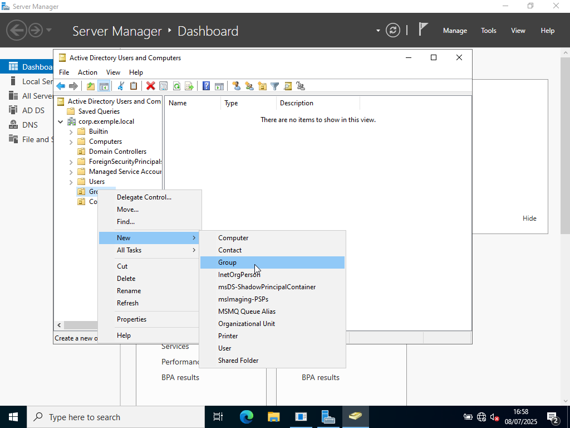The image size is (570, 428).
Task: Click the Paste clipboard icon
Action: point(134,86)
